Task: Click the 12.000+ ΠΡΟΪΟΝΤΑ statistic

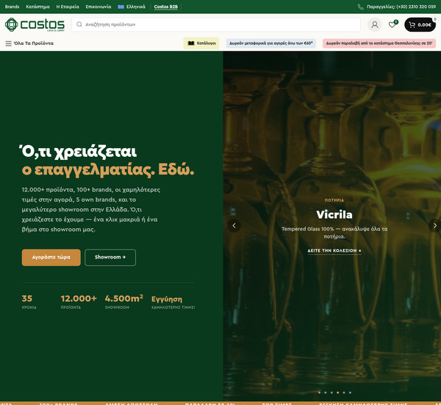Action: 79,302
